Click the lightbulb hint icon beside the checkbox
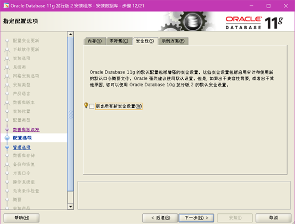The width and height of the screenshot is (295, 224). coord(86,105)
